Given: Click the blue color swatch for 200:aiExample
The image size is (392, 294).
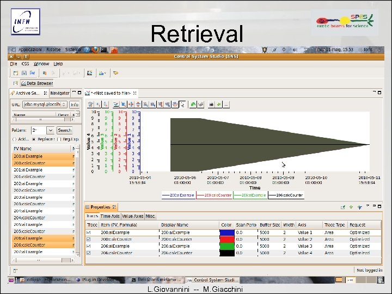Looking at the screenshot, I should 226,232.
